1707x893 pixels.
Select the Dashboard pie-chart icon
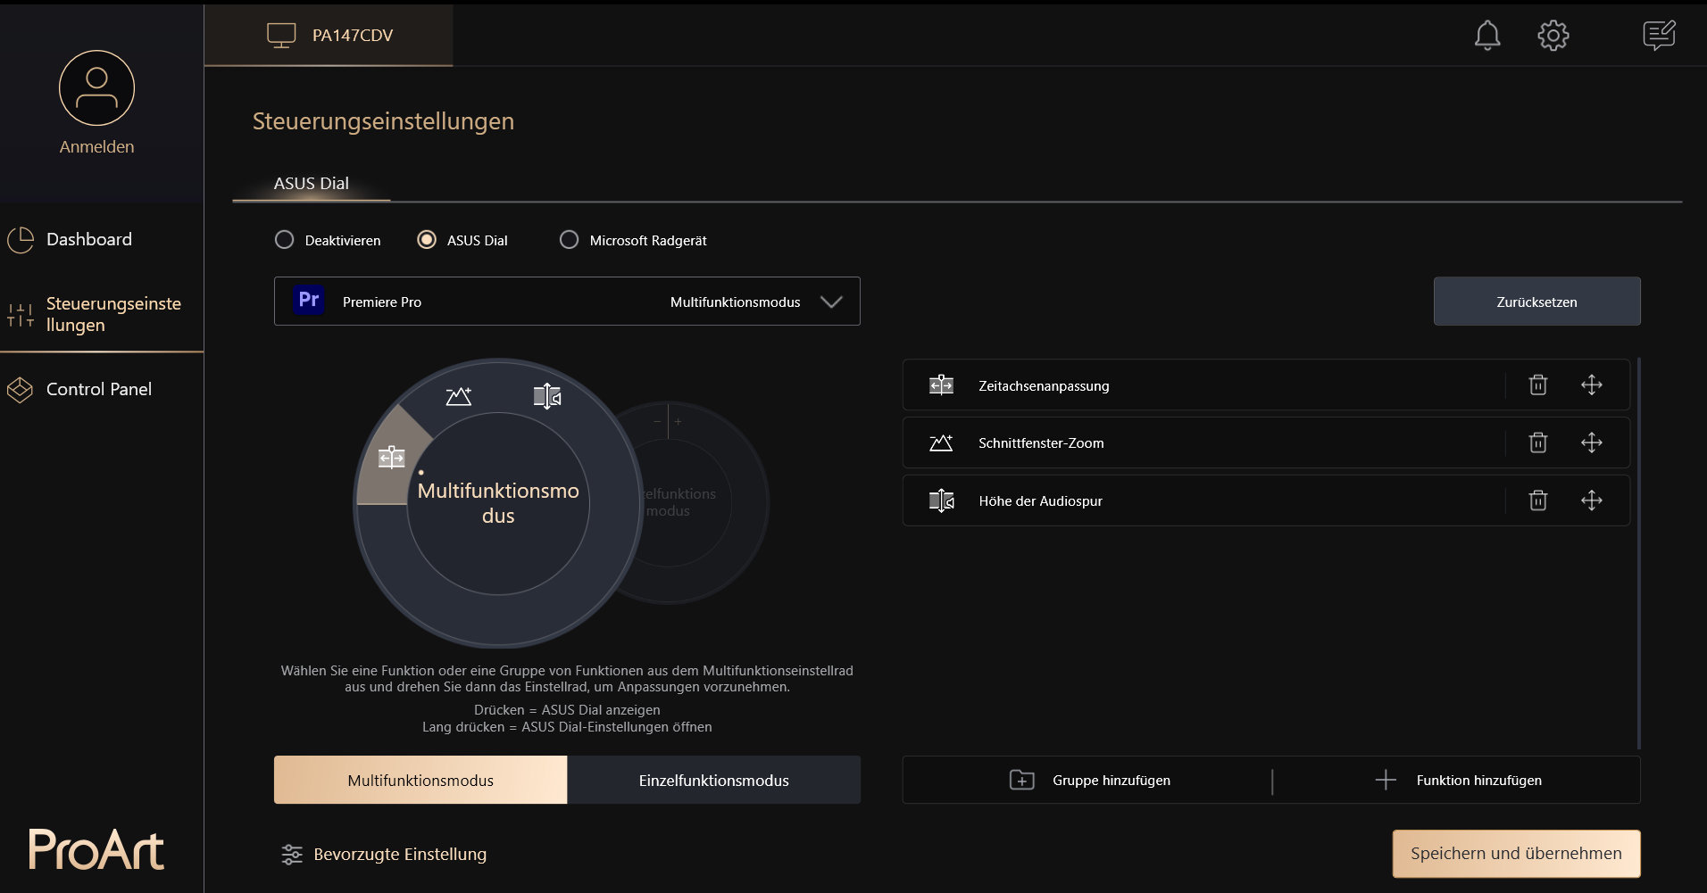[x=21, y=240]
